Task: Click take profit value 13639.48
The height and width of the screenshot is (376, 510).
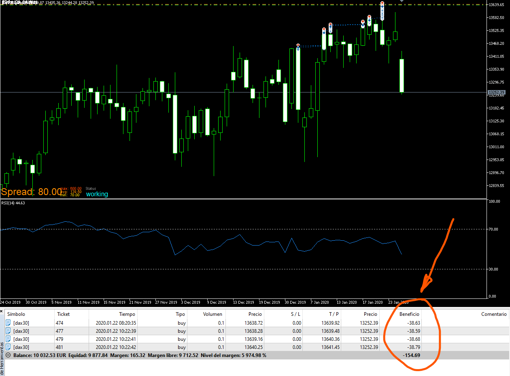Action: pyautogui.click(x=330, y=331)
